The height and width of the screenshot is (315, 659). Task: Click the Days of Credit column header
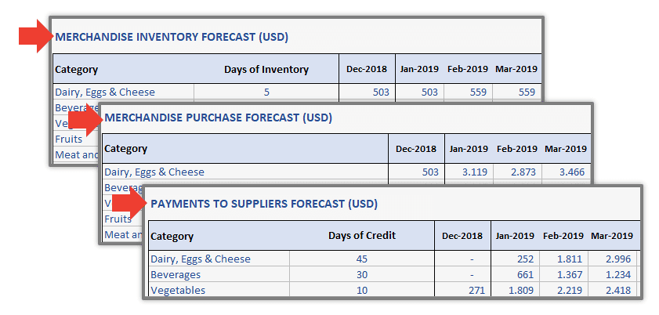click(x=362, y=236)
